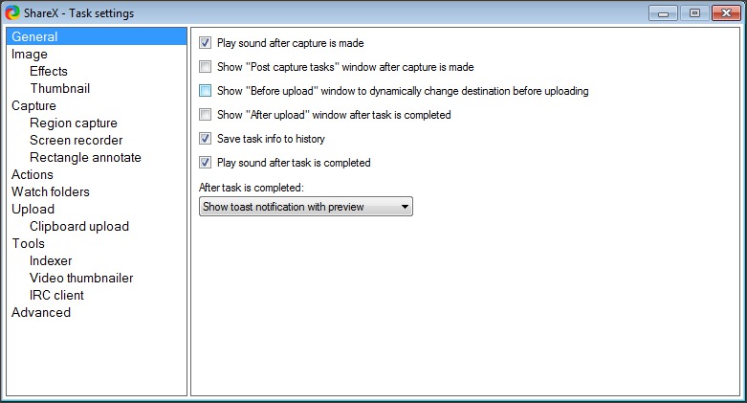Enable 'Show Post capture tasks window' checkbox
Image resolution: width=747 pixels, height=403 pixels.
point(206,67)
